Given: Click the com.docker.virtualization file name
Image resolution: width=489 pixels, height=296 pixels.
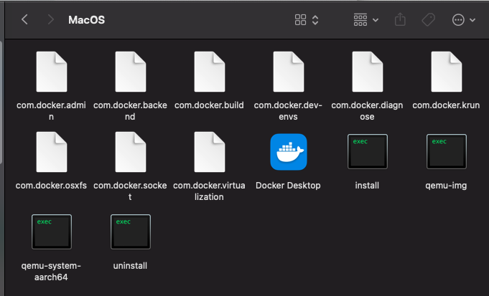Looking at the screenshot, I should (x=209, y=191).
